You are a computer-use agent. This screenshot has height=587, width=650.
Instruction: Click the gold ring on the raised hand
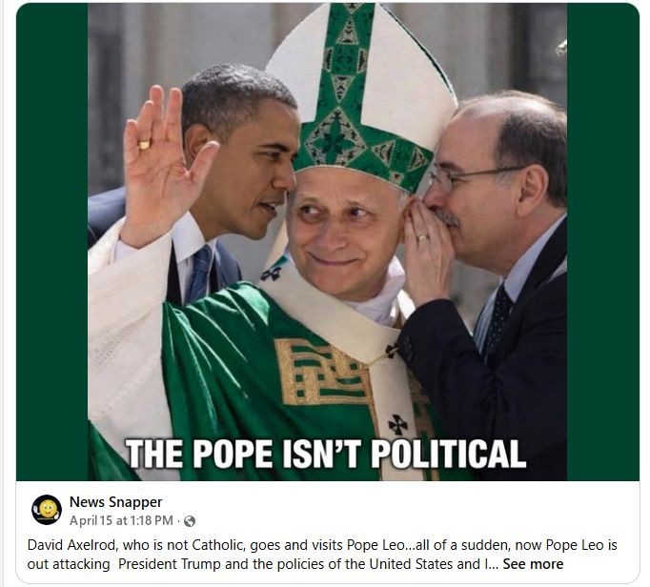click(144, 145)
